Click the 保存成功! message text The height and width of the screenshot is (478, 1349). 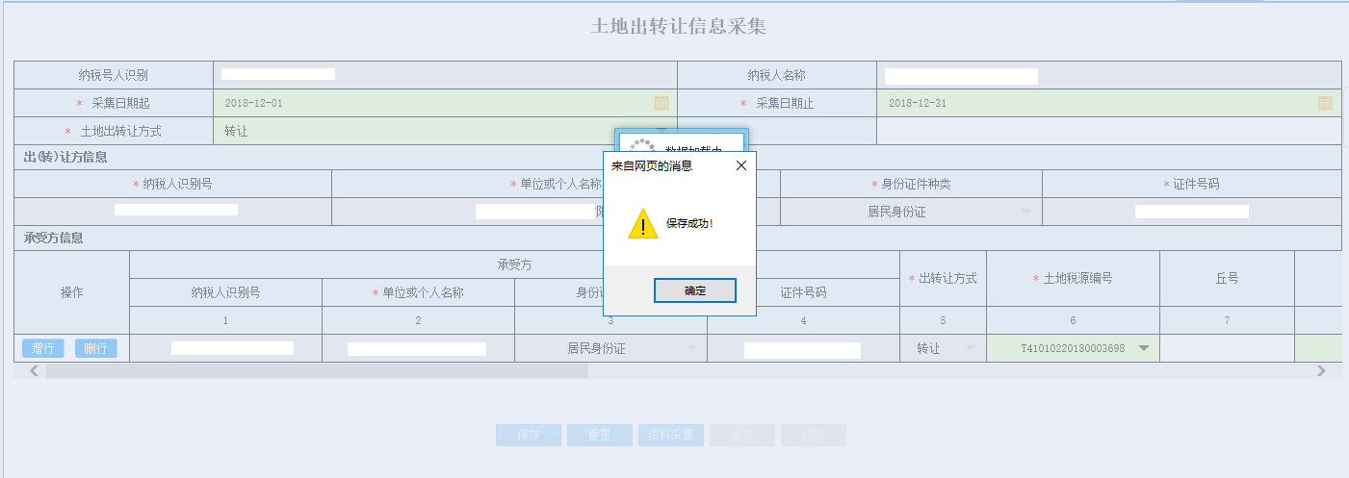point(689,223)
